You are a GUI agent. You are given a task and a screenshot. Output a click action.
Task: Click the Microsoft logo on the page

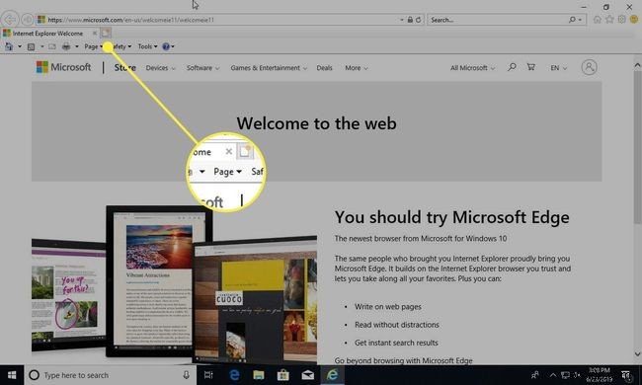(x=63, y=67)
